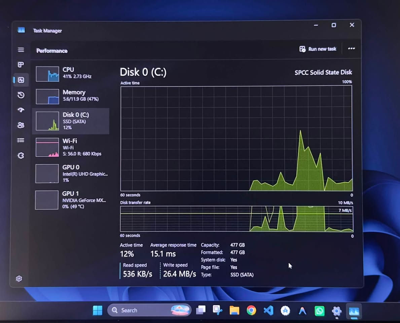400x323 pixels.
Task: Open App history from the sidebar
Action: 21,95
